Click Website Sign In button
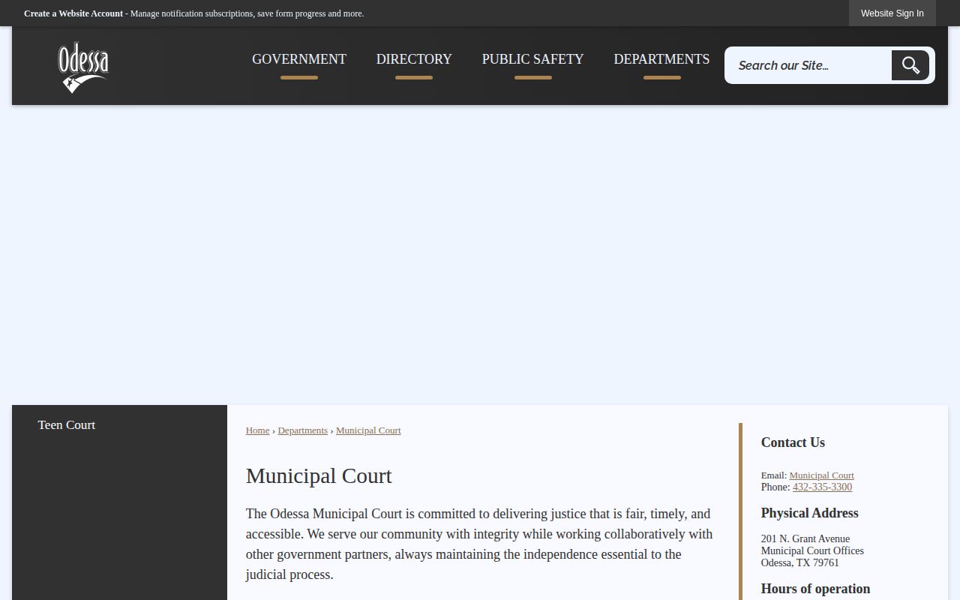 coord(892,13)
